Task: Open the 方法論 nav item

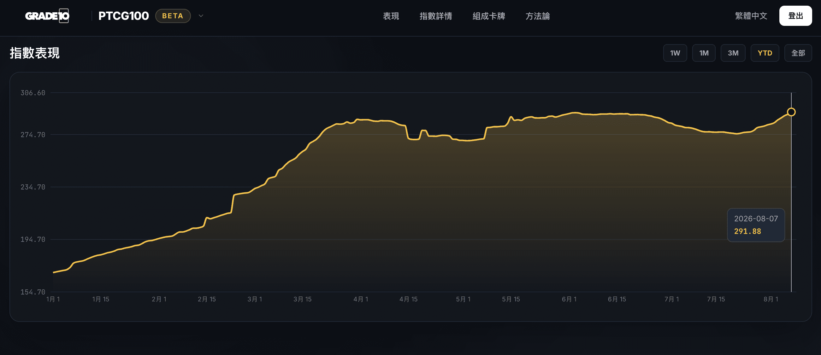Action: click(537, 16)
